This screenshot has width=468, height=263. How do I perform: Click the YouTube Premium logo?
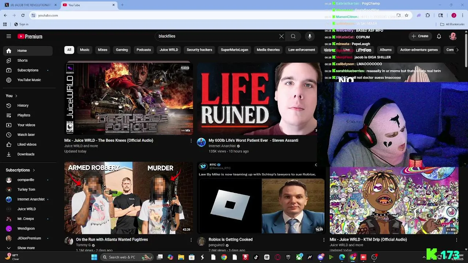click(x=30, y=37)
